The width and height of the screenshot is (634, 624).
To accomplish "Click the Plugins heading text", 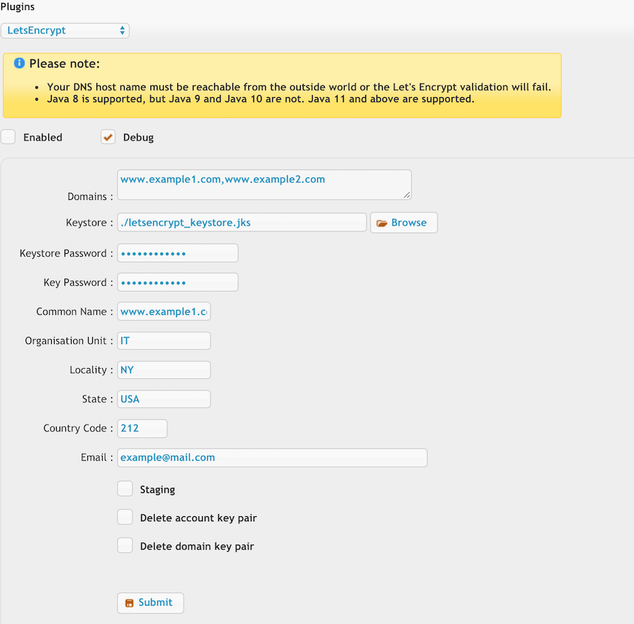I will pos(18,6).
